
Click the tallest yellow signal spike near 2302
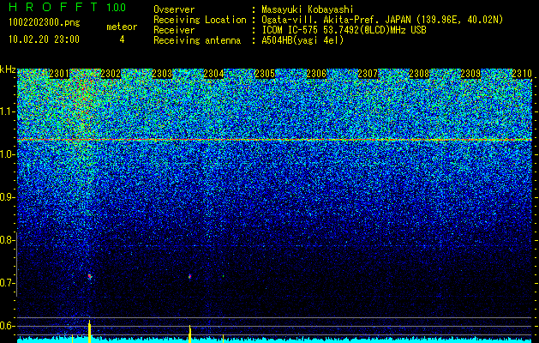[x=89, y=331]
